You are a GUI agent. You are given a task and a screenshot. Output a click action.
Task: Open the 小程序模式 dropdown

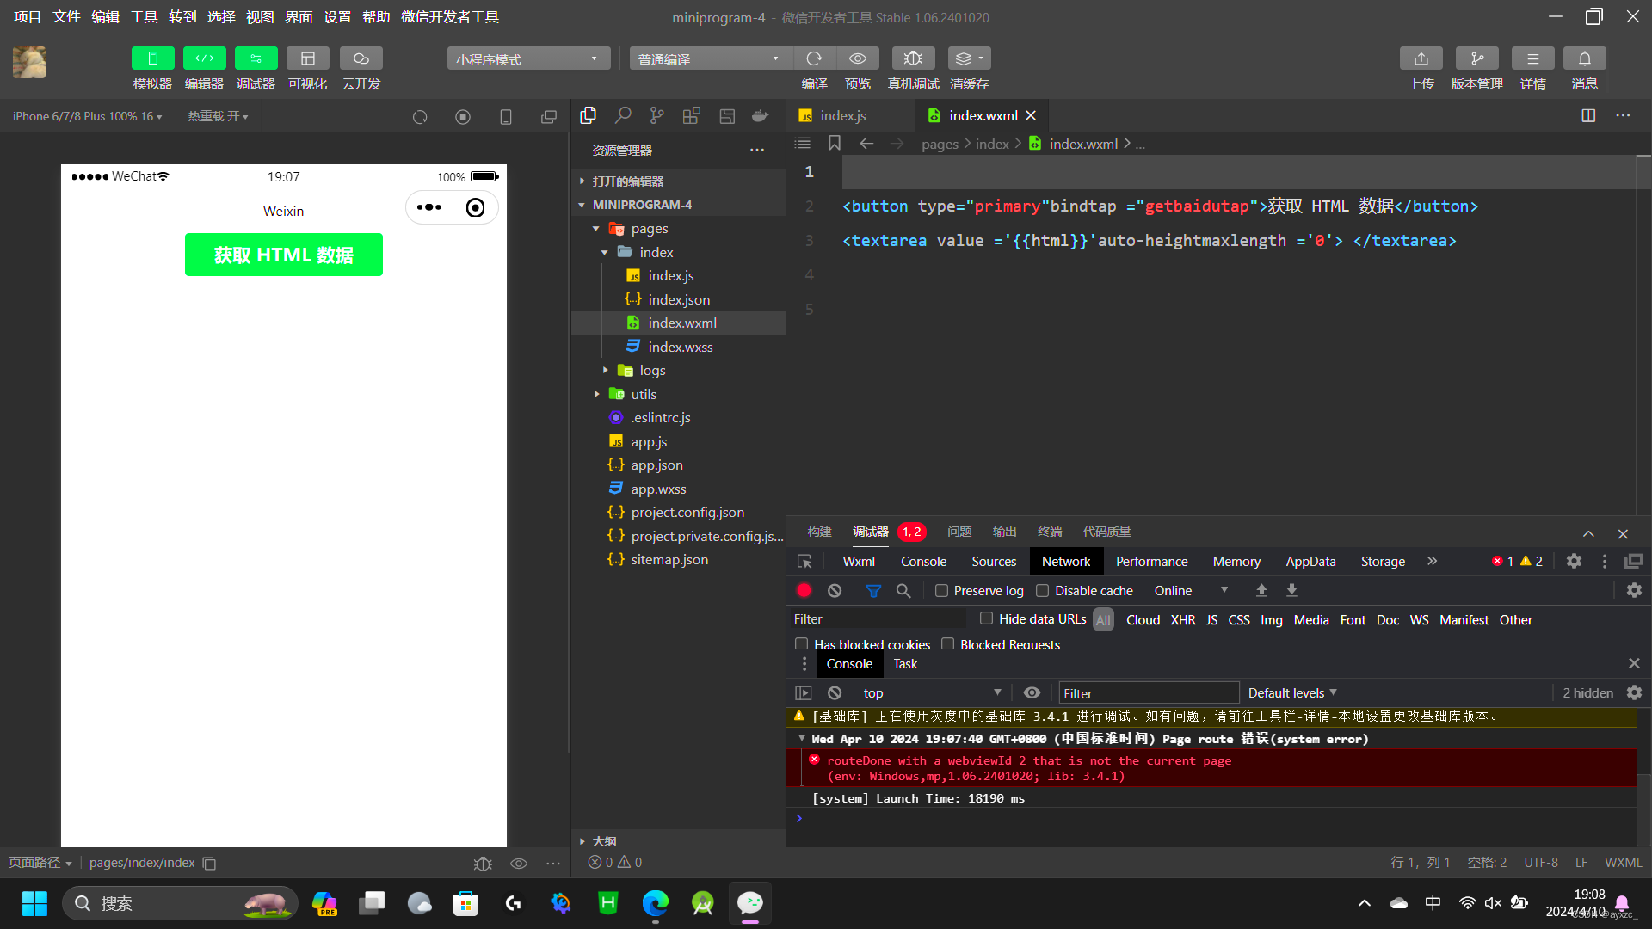[527, 58]
